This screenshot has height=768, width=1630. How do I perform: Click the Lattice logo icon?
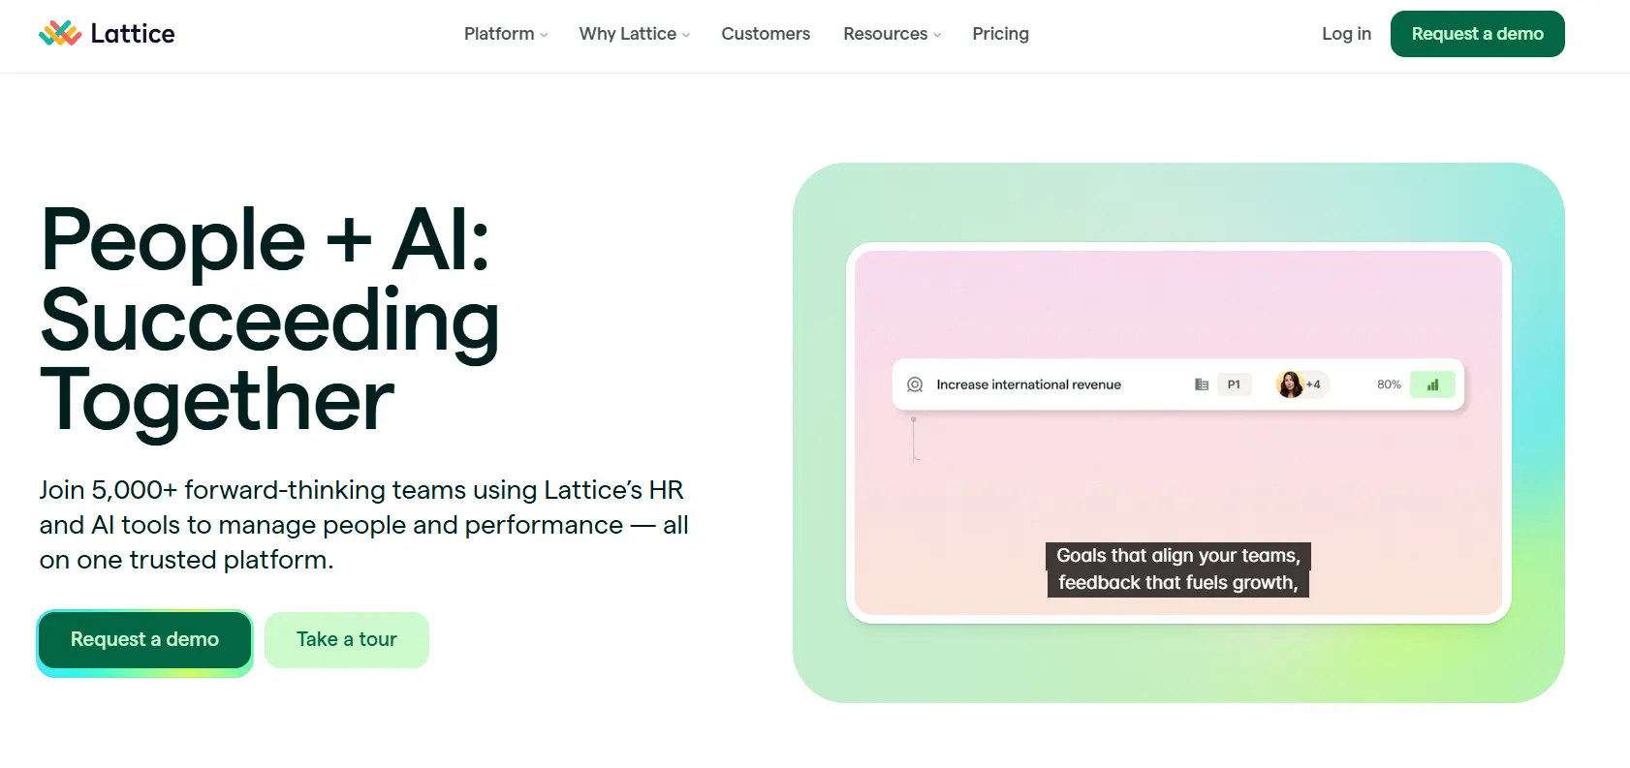pos(60,34)
